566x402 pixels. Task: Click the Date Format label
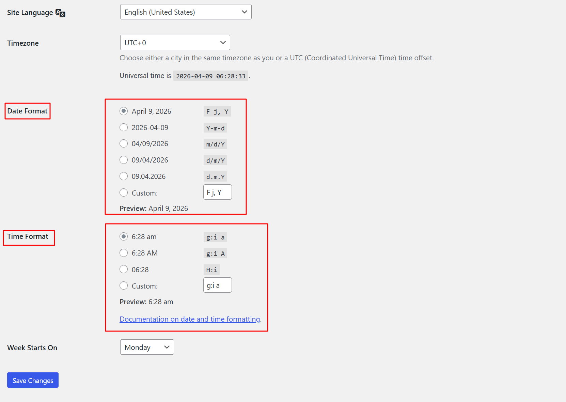click(x=27, y=111)
